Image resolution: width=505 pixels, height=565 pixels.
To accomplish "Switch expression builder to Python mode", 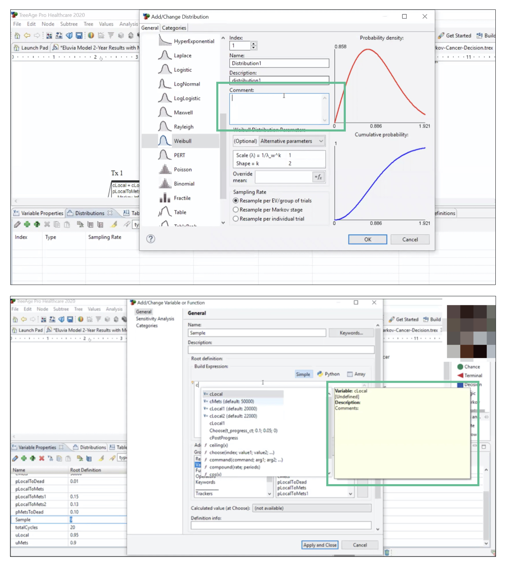I will (x=328, y=374).
